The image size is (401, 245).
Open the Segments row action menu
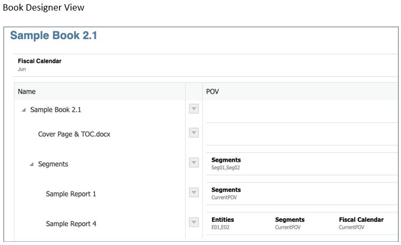coord(194,163)
